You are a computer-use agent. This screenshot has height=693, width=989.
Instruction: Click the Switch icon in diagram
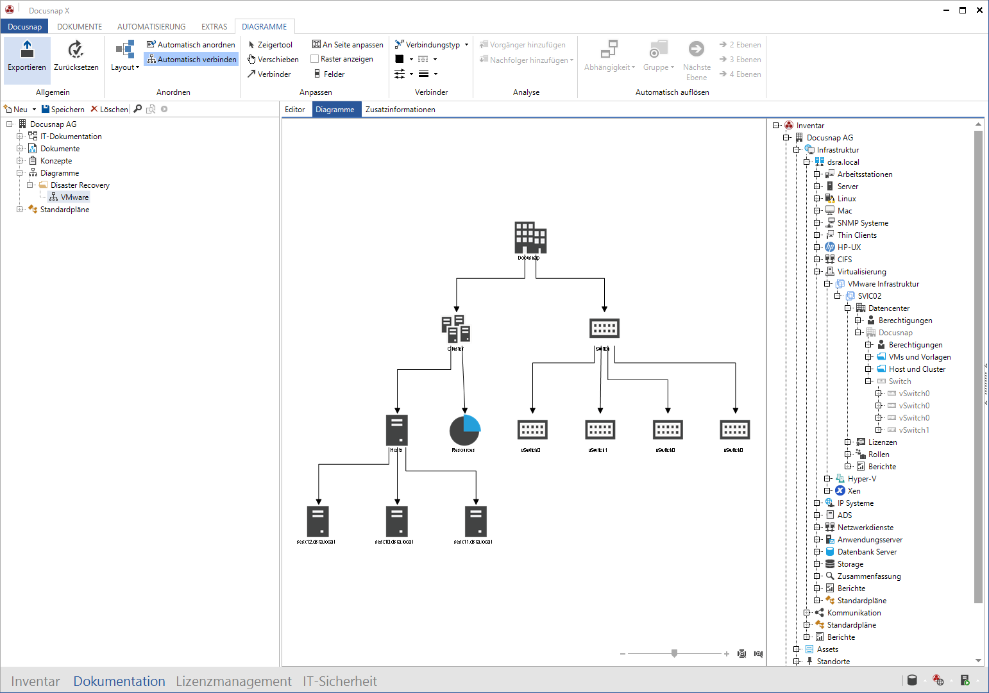pos(604,328)
